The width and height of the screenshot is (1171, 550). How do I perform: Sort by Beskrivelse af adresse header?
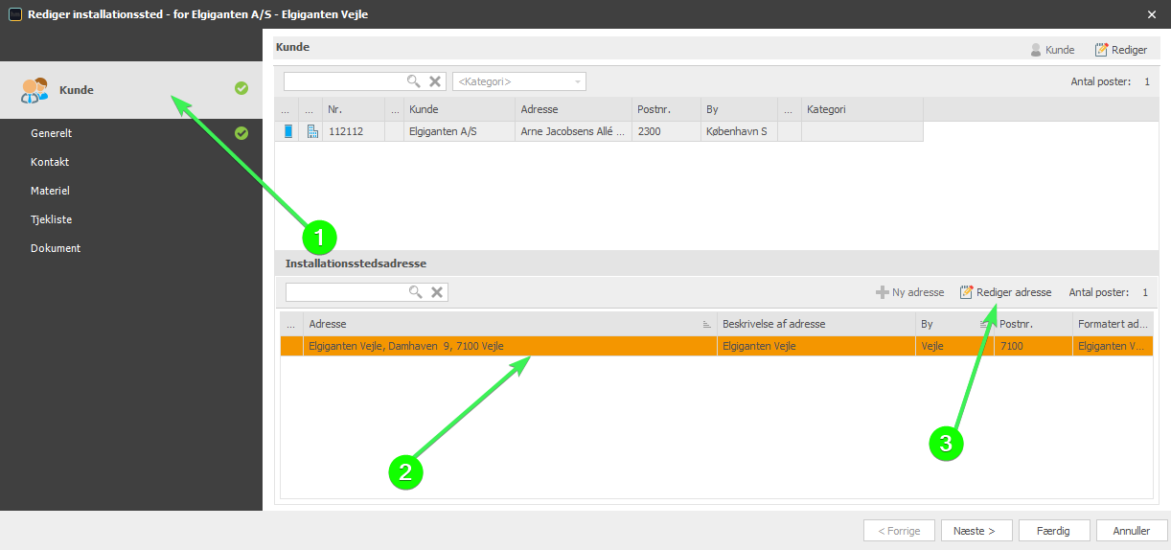[x=815, y=324]
